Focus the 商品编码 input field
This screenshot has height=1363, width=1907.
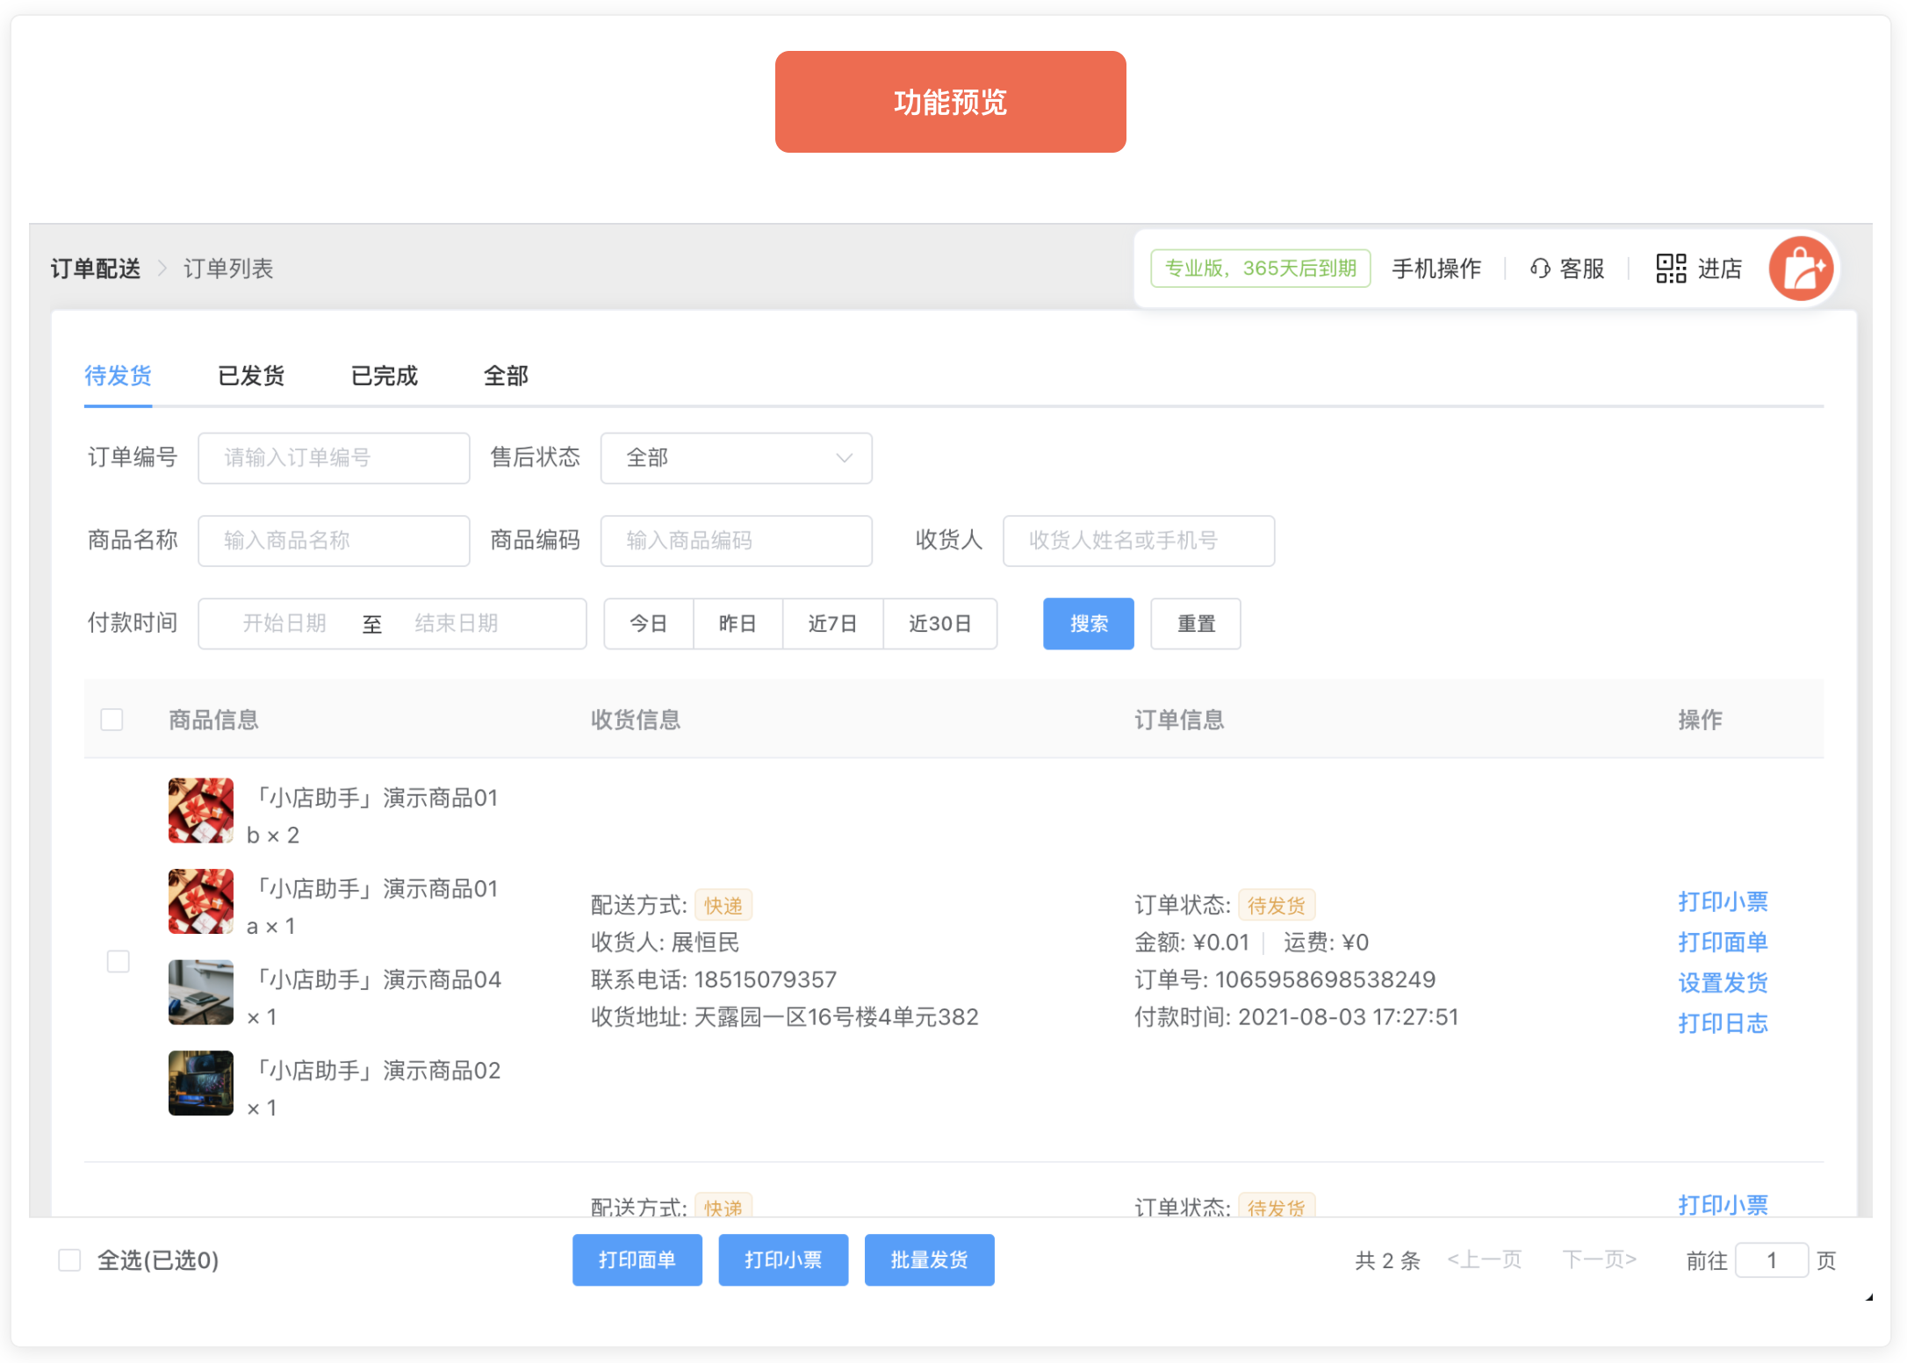[x=736, y=541]
